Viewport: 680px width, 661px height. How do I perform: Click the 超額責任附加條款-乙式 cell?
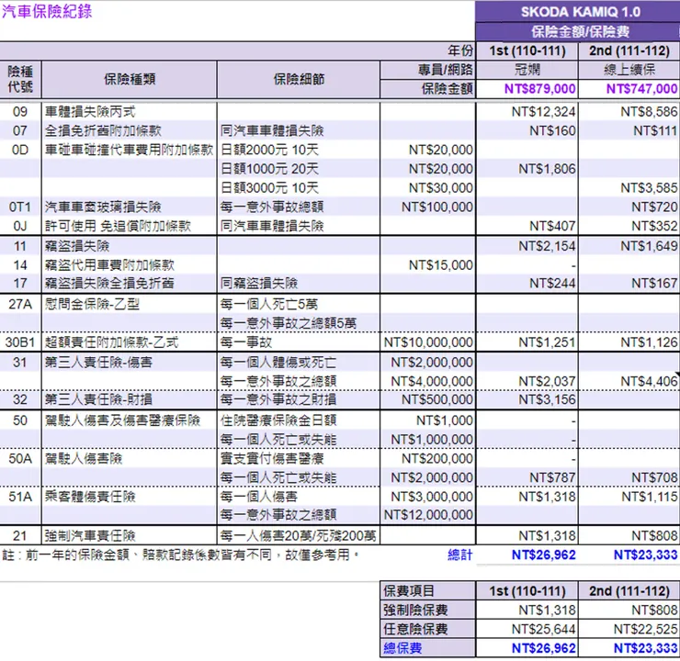click(130, 342)
